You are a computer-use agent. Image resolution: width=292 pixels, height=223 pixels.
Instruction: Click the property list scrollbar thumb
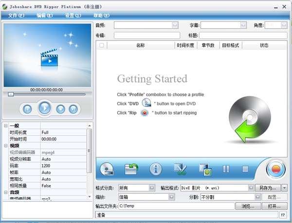(x=90, y=150)
